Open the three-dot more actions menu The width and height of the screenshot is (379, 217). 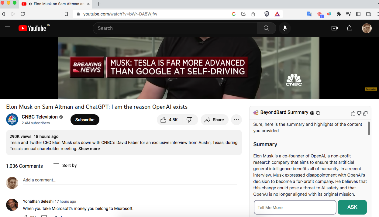coord(236,120)
